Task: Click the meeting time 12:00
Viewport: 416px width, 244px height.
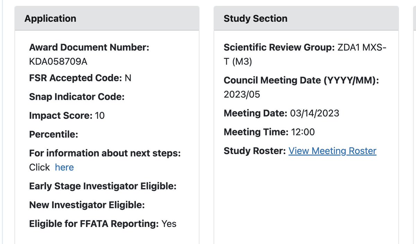Action: coord(303,132)
